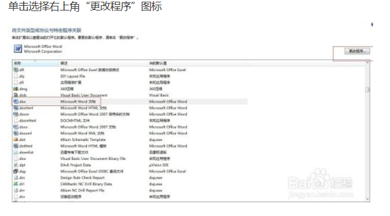The height and width of the screenshot is (216, 390).
Task: Click the 'µVision IDE' default program cell
Action: coord(159,165)
